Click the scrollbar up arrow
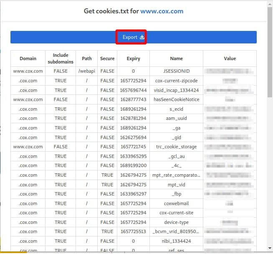 [270, 4]
